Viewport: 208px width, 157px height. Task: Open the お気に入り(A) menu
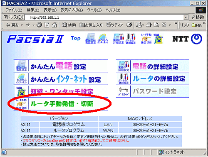pos(72,10)
